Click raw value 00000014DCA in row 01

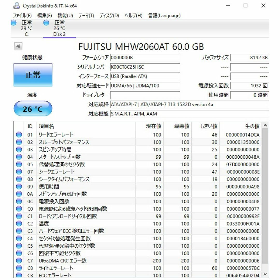point(243,135)
